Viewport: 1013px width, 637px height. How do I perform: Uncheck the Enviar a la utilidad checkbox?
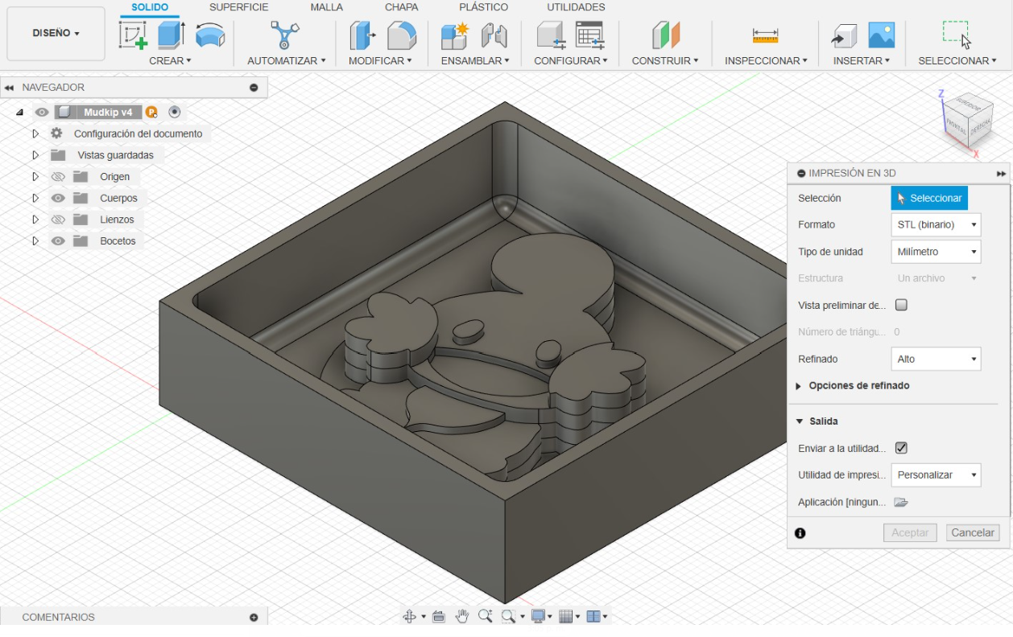point(902,448)
